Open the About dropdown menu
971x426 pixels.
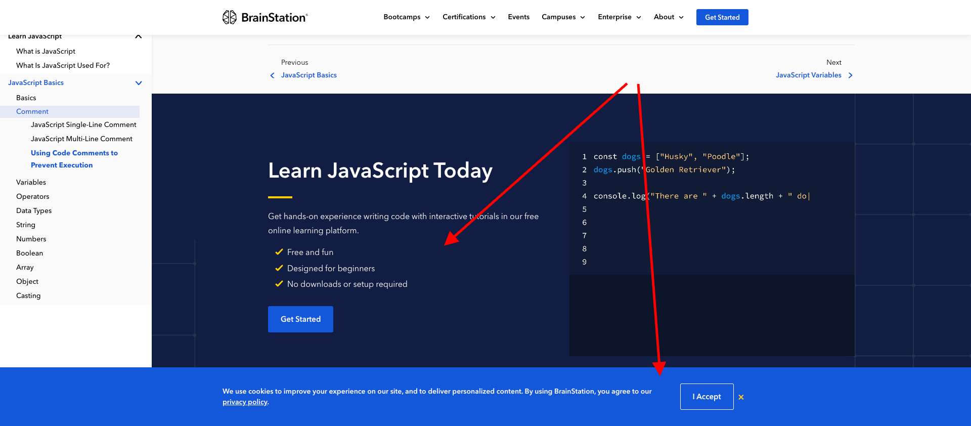coord(669,17)
